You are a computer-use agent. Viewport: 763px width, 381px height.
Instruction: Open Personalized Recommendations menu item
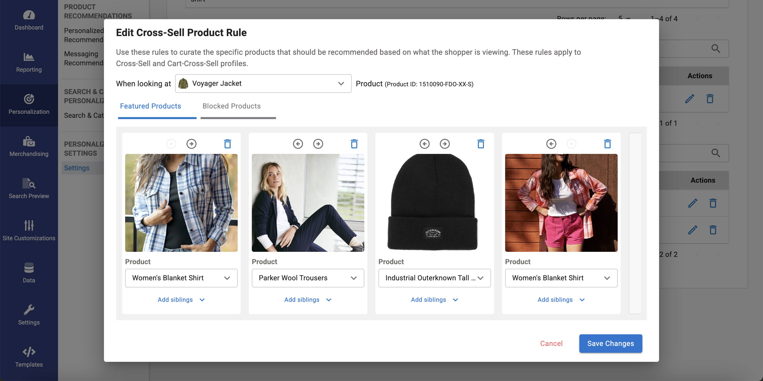click(84, 35)
